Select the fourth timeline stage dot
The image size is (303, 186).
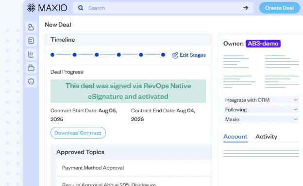tap(119, 55)
